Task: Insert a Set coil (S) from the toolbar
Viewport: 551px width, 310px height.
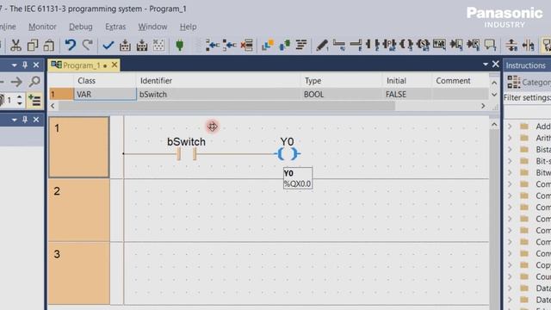Action: tap(423, 45)
